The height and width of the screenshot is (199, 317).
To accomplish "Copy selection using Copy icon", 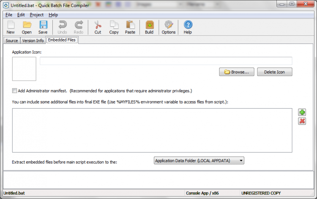I will (x=114, y=27).
